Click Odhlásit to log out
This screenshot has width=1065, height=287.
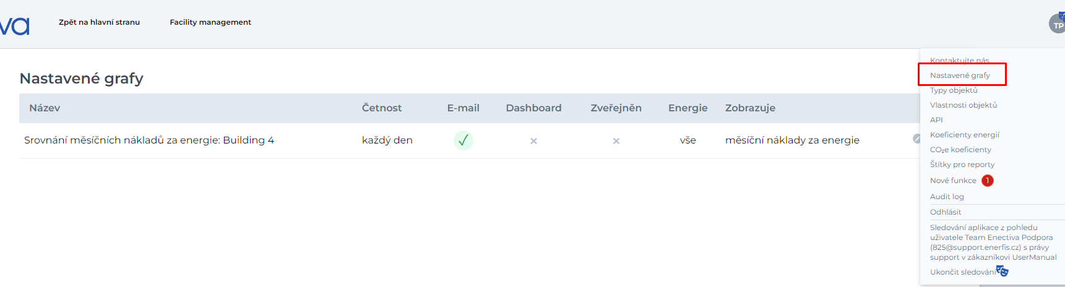[x=946, y=212]
